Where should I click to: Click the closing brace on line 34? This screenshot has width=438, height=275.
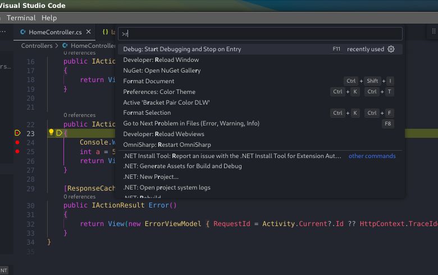(x=49, y=242)
